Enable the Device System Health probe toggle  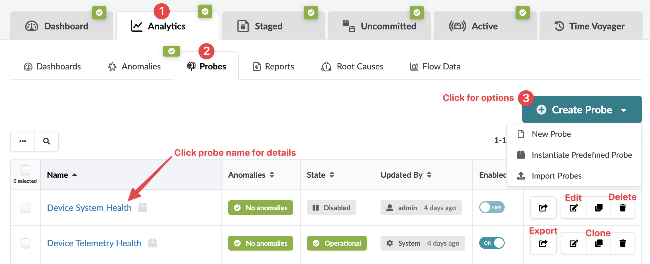492,207
